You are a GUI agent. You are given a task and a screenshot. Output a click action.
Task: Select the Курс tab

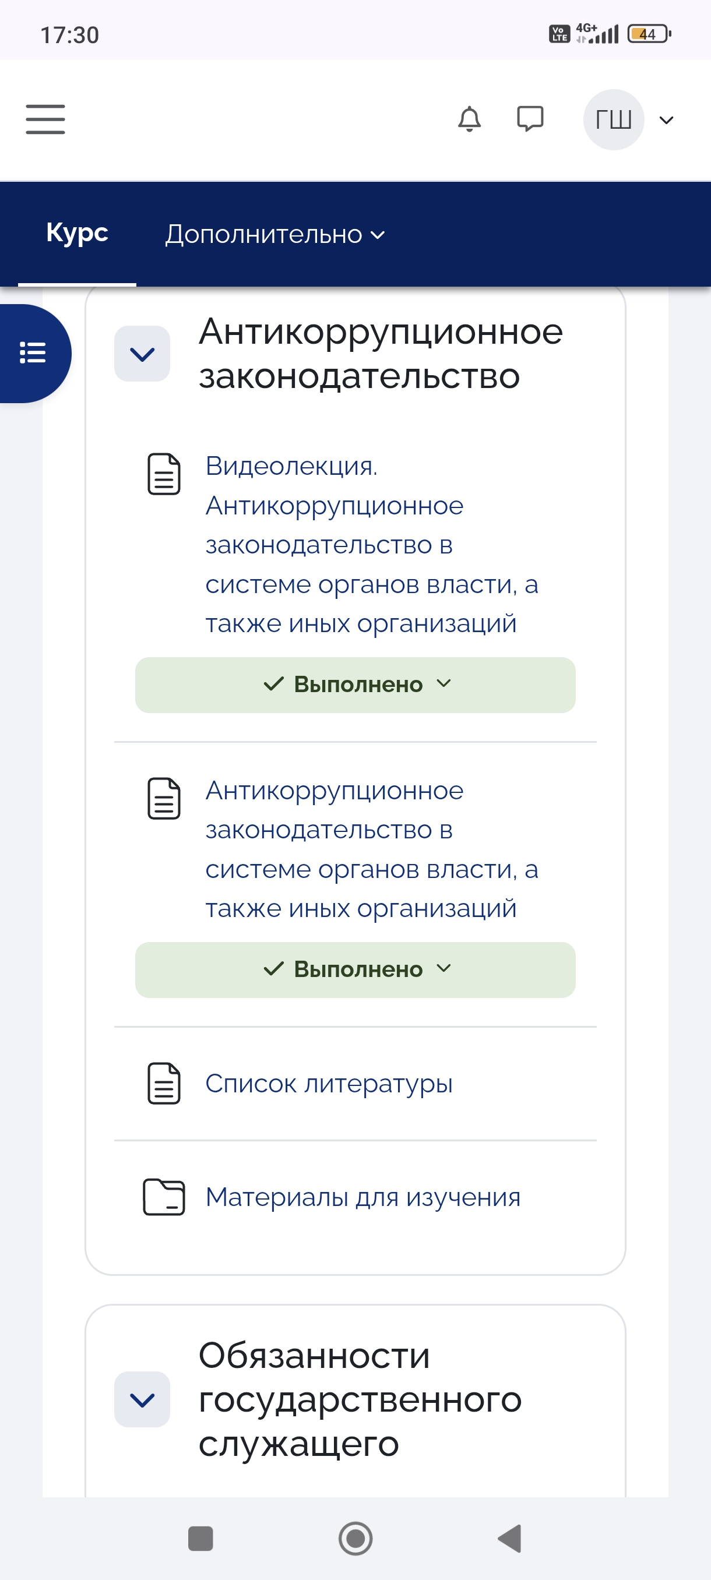[78, 233]
